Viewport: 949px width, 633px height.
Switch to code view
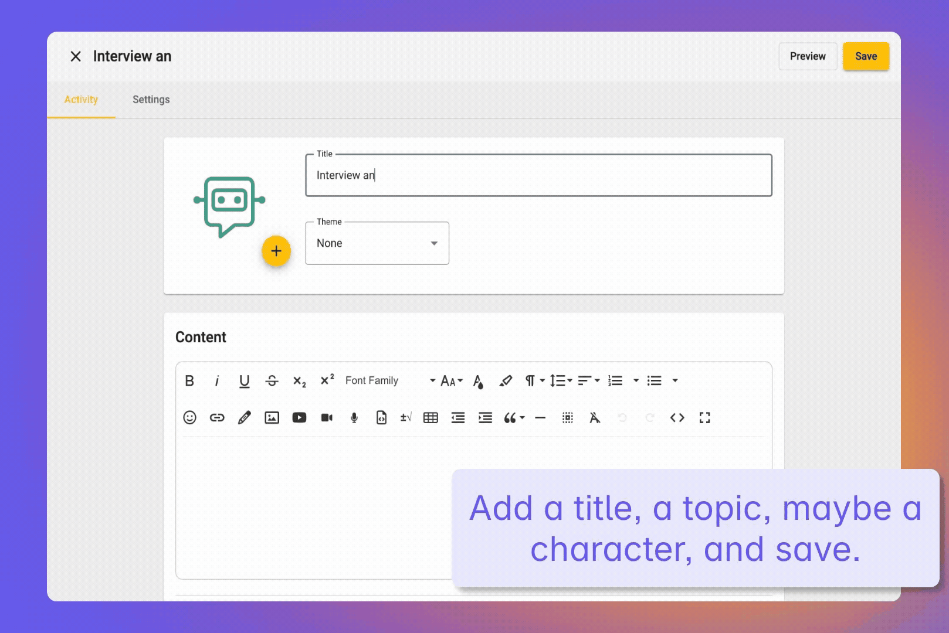(x=677, y=418)
